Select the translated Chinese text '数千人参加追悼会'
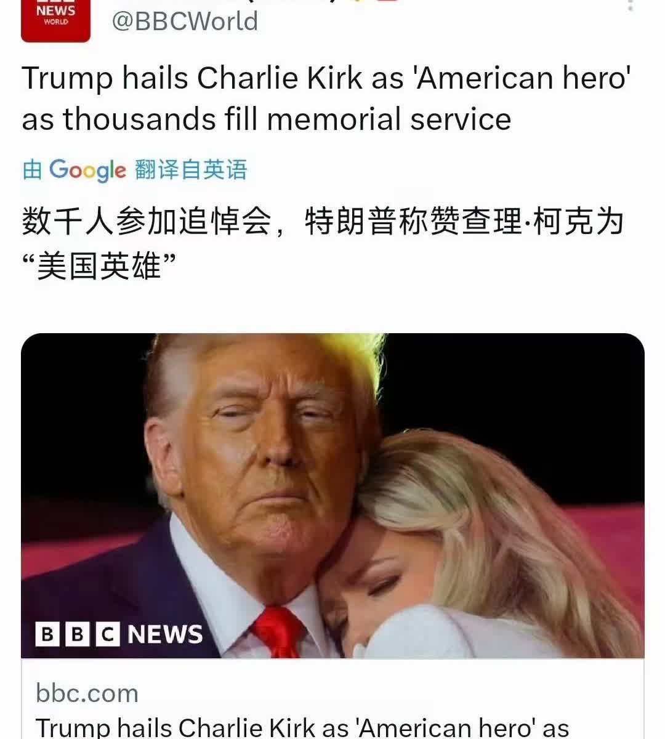Image resolution: width=665 pixels, height=739 pixels. coord(147,221)
